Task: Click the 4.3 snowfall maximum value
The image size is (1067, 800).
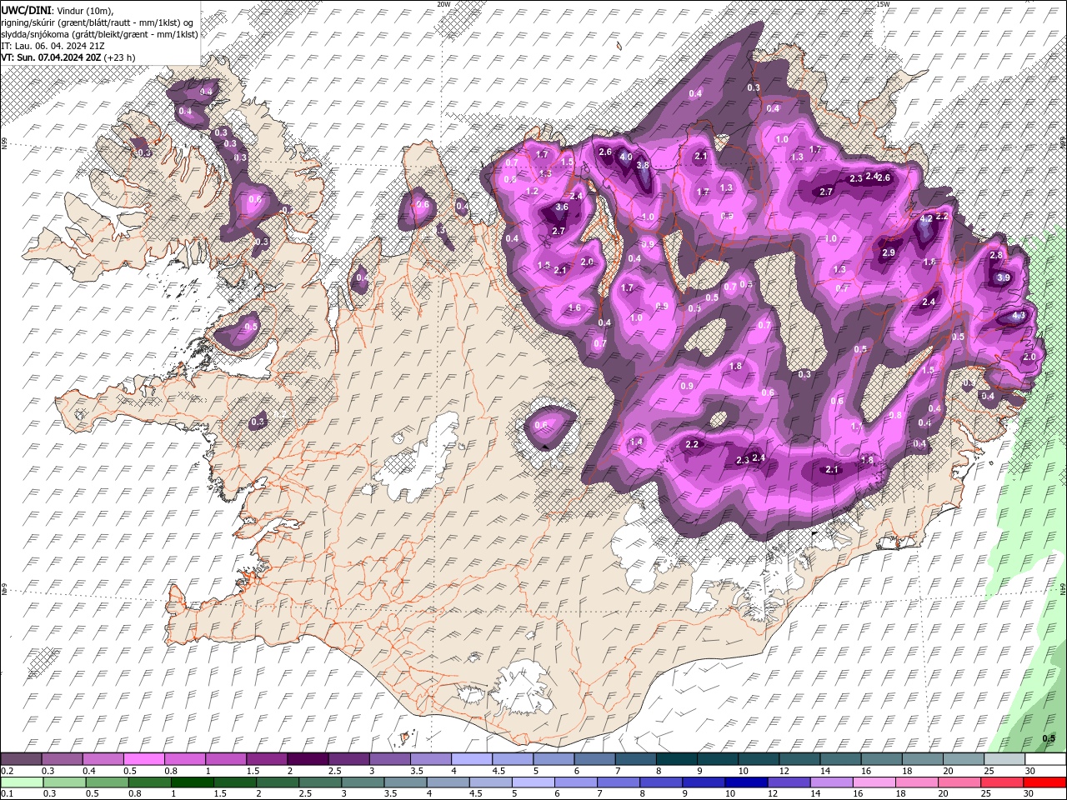Action: click(1019, 316)
